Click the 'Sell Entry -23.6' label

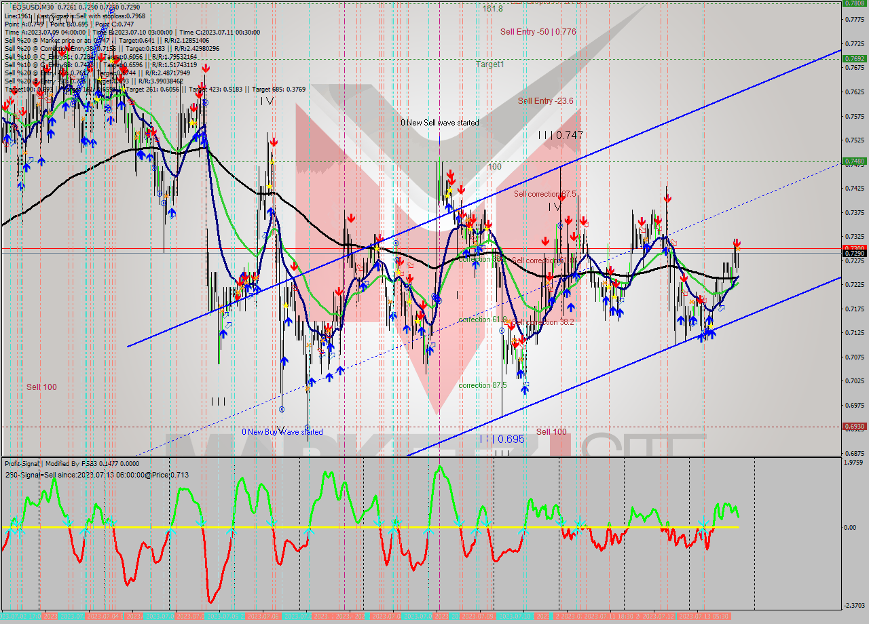tap(545, 101)
